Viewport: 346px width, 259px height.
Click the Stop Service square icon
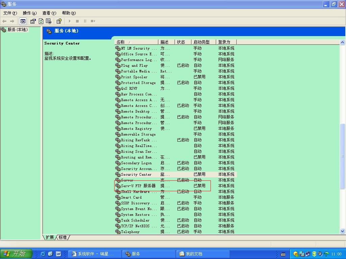[x=77, y=21]
